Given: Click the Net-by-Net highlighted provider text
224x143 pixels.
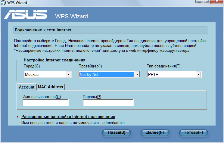Looking at the screenshot, I should coord(89,74).
